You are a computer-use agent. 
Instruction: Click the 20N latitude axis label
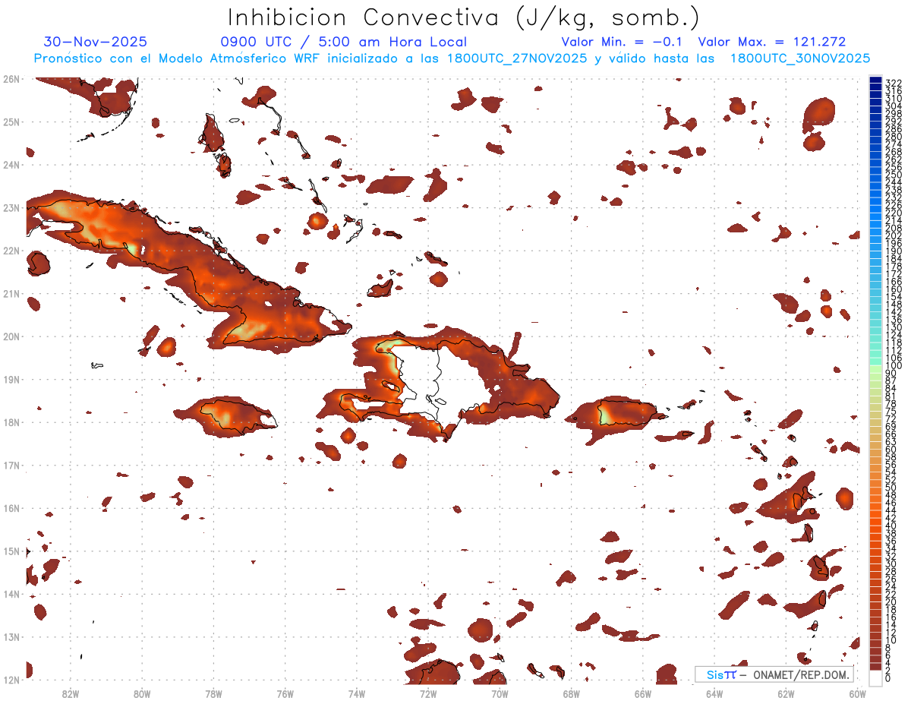11,336
